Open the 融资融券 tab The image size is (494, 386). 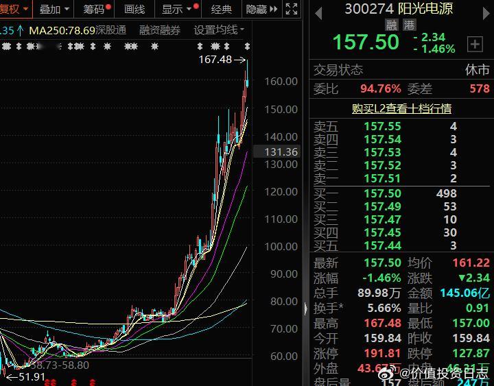click(160, 30)
